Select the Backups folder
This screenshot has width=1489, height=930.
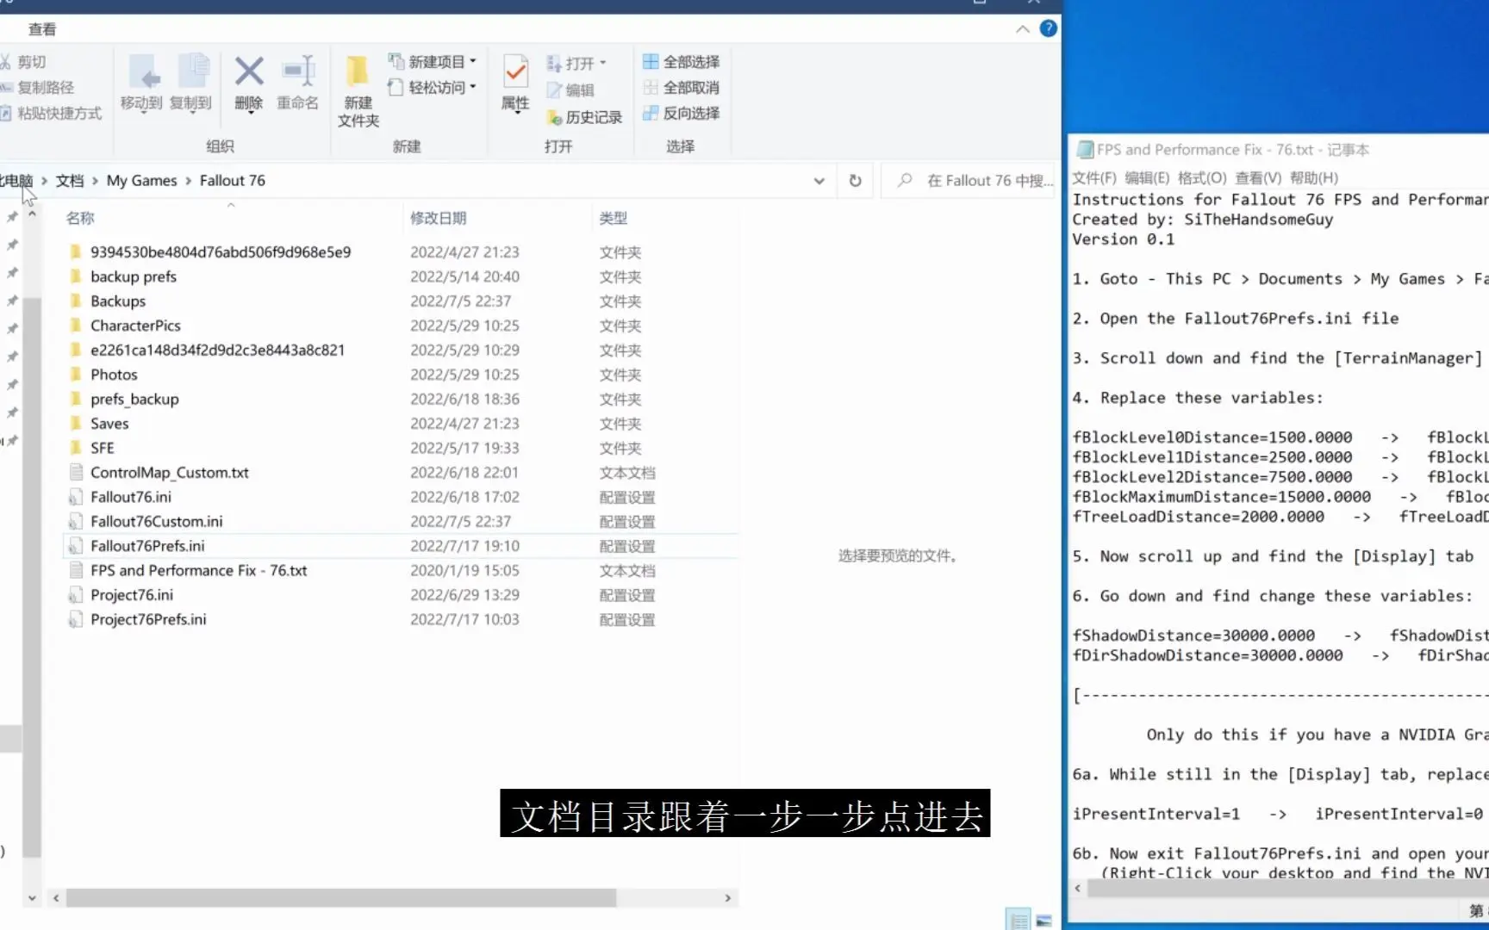click(x=118, y=301)
